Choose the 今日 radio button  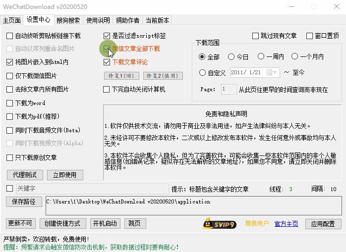pos(231,57)
